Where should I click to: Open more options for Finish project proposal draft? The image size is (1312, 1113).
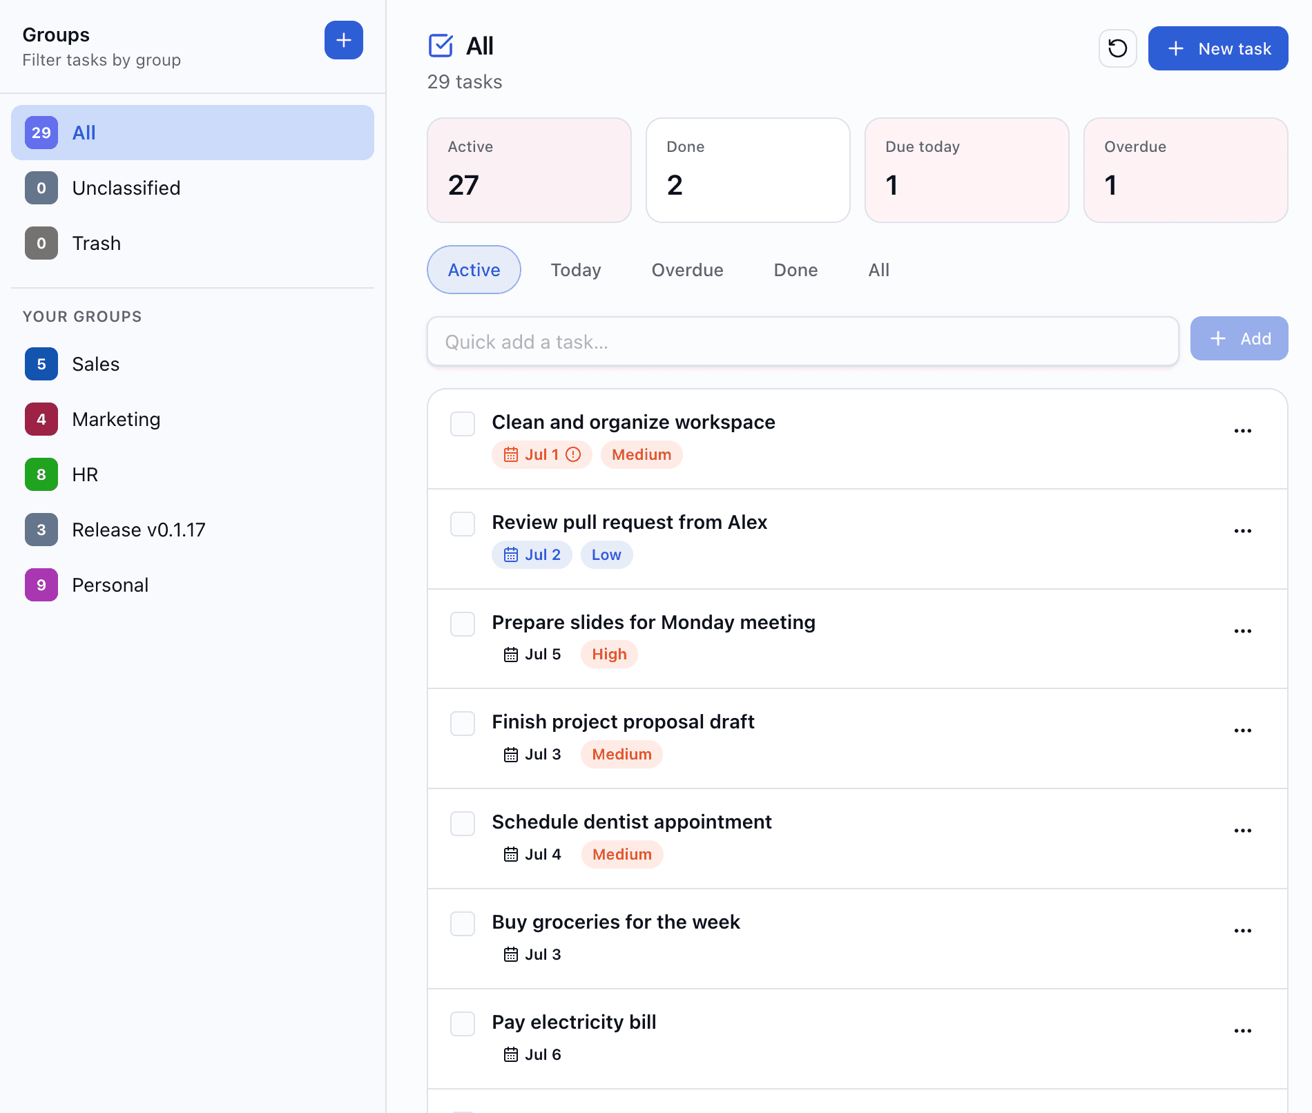tap(1242, 730)
